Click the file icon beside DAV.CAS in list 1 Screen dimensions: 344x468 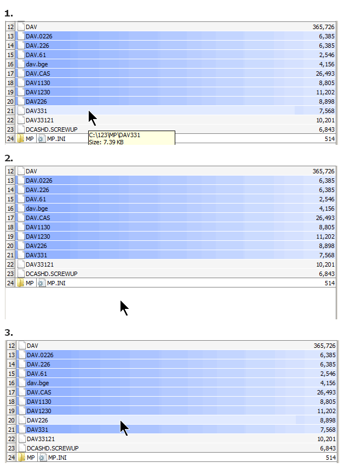(x=21, y=74)
